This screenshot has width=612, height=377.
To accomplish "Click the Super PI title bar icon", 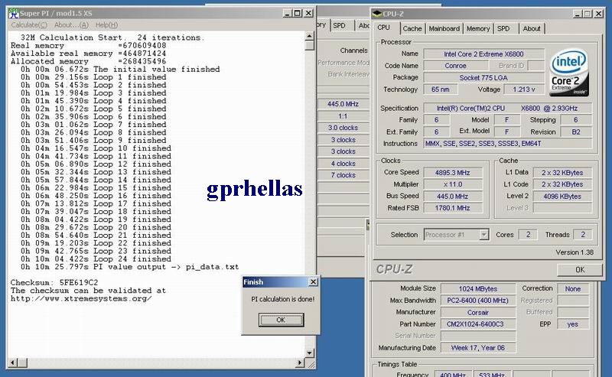I will (x=14, y=13).
